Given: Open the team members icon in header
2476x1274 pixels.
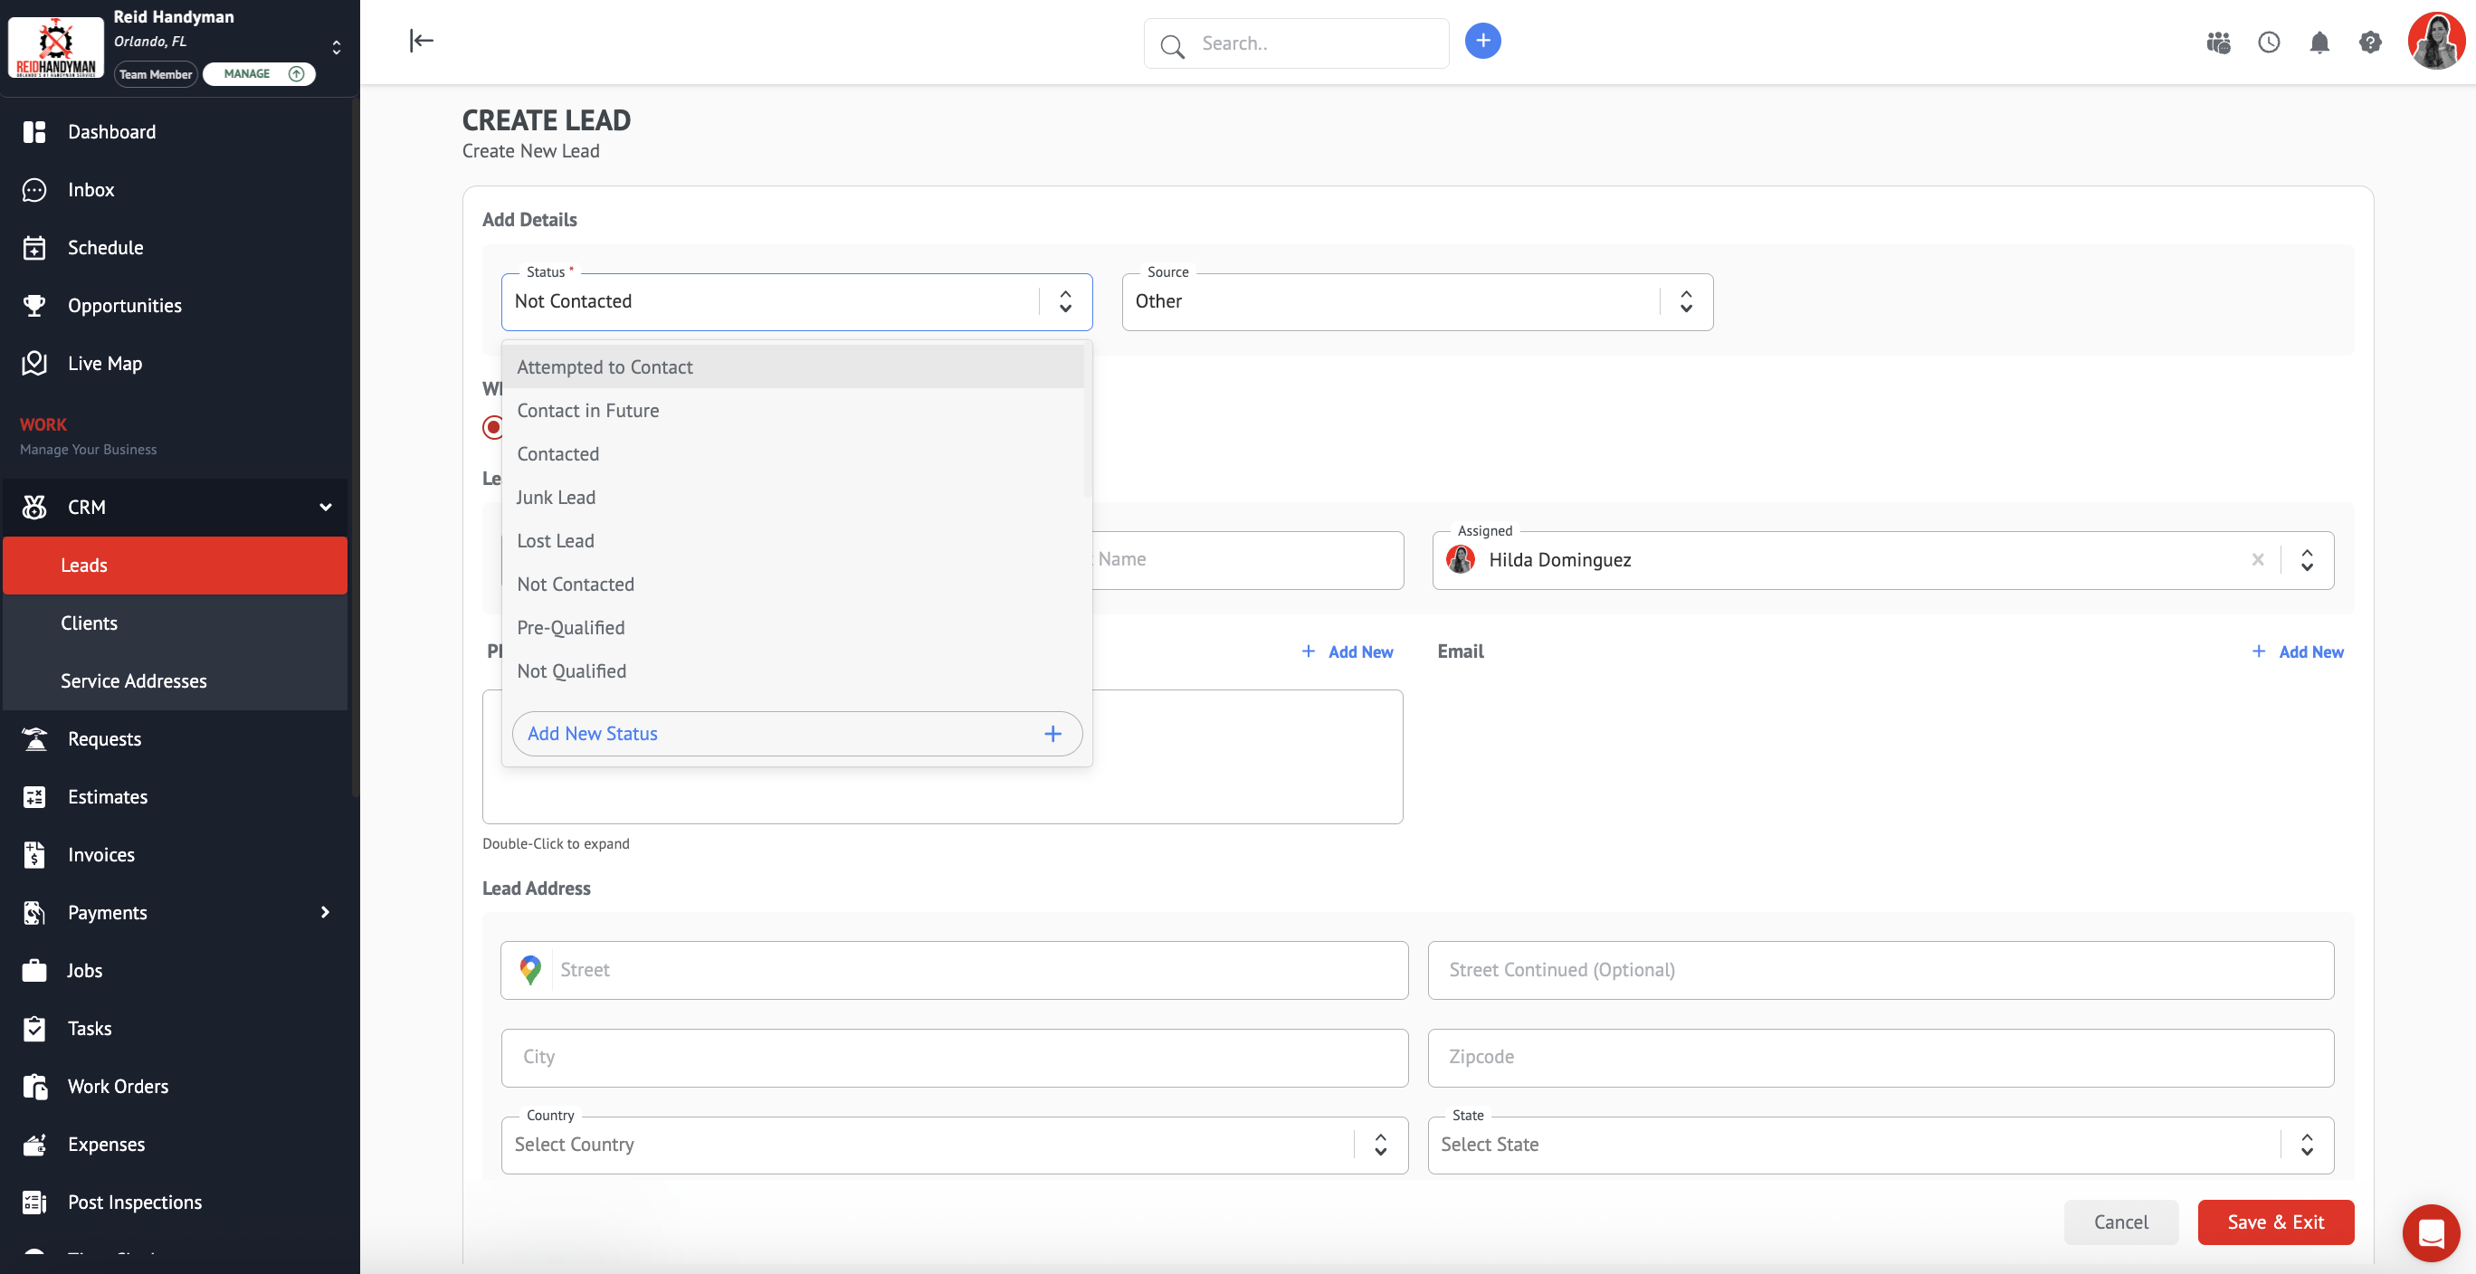Looking at the screenshot, I should 2217,43.
